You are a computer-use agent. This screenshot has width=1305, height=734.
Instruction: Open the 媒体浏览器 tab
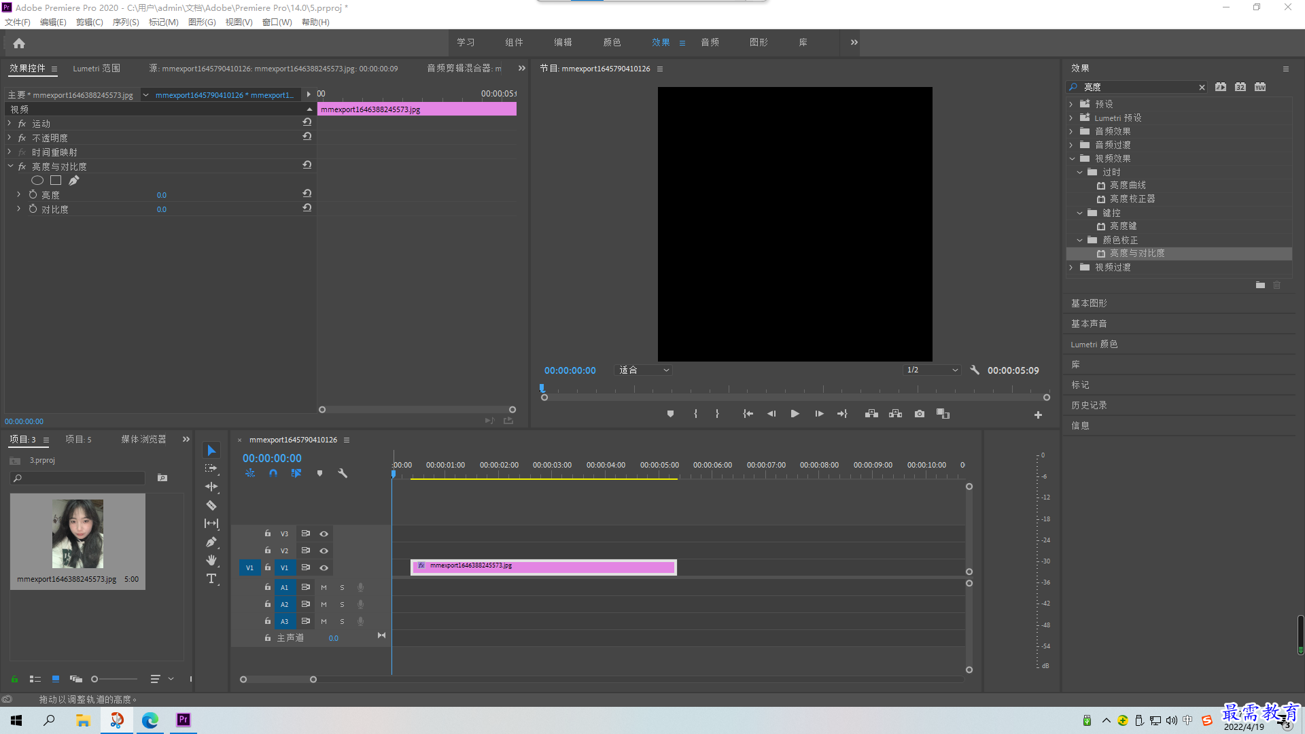[x=143, y=440]
